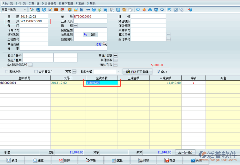The height and width of the screenshot is (165, 240).
Task: Click the 删除 delete button
Action: click(x=64, y=160)
